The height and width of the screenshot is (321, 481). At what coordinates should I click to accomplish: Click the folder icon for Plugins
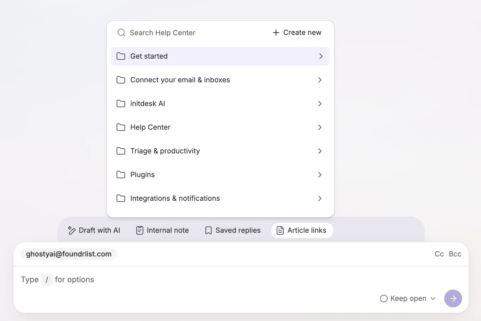(121, 175)
